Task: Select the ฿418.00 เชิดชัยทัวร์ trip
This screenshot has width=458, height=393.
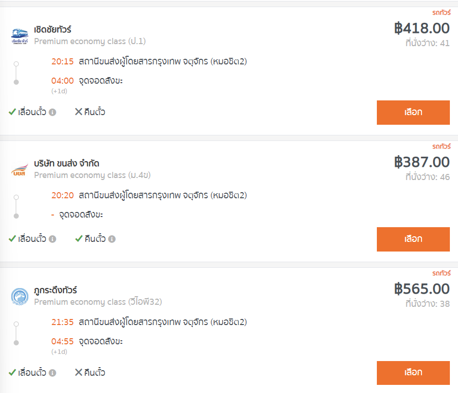Action: click(x=413, y=113)
